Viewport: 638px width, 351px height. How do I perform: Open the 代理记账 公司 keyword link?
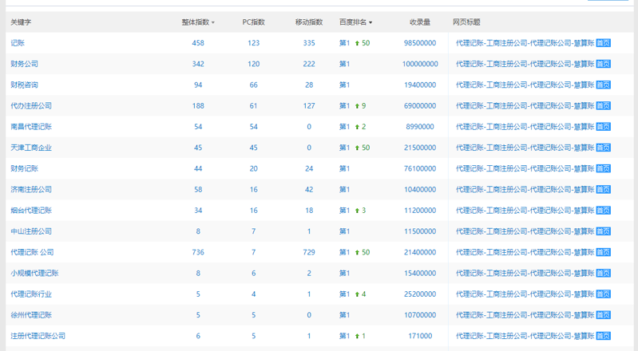32,252
